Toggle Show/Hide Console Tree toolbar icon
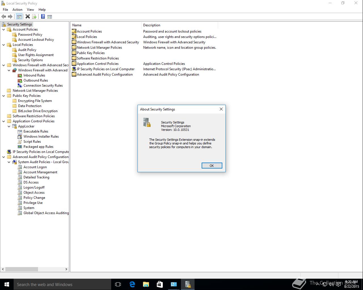Screen dimensions: 363x290 [19, 17]
